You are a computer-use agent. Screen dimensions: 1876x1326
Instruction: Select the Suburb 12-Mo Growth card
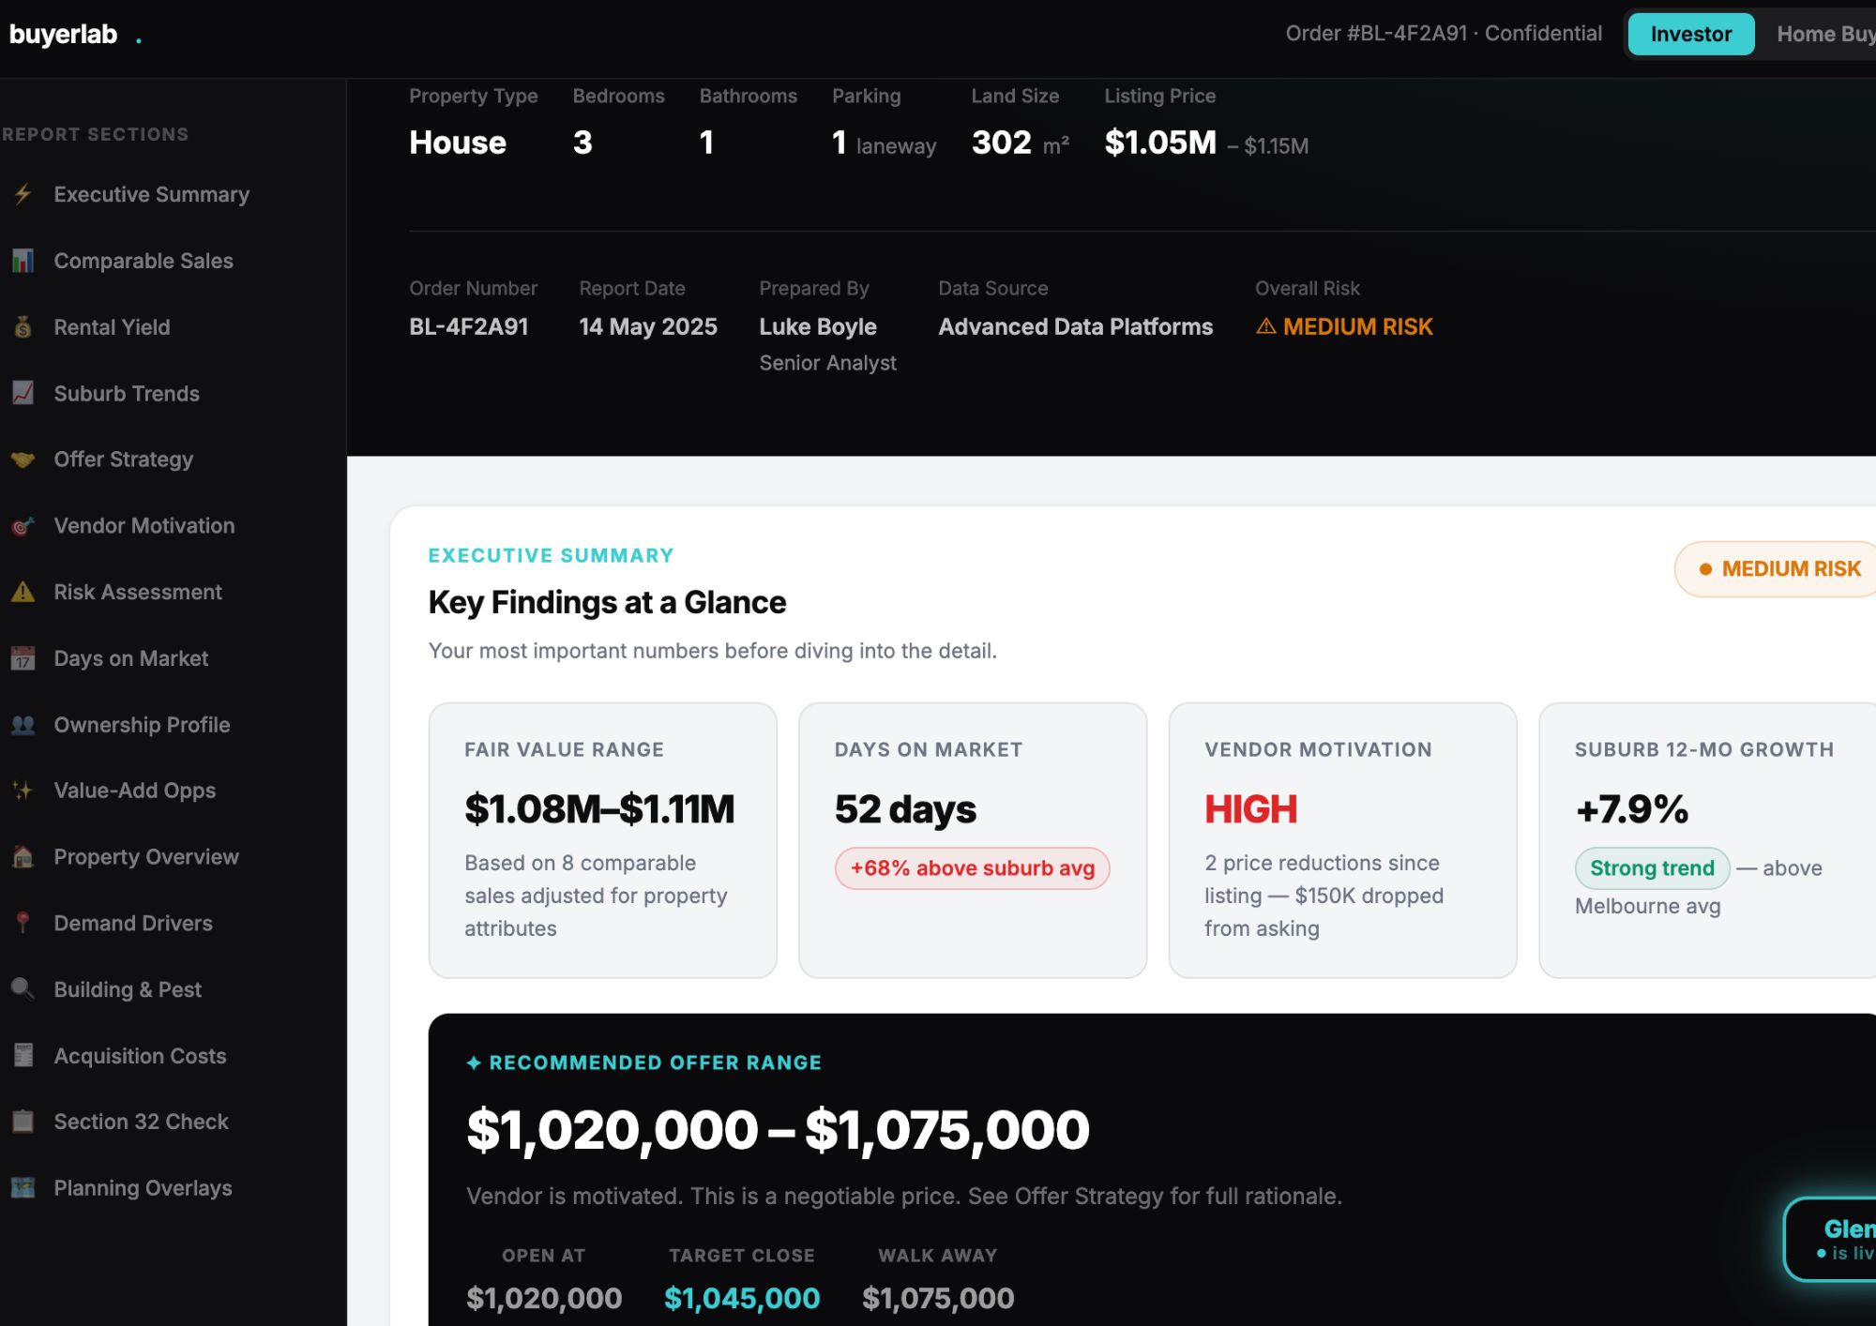pyautogui.click(x=1707, y=840)
